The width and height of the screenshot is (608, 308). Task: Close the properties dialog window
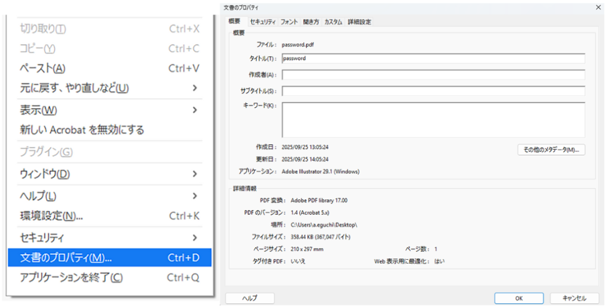[x=598, y=7]
